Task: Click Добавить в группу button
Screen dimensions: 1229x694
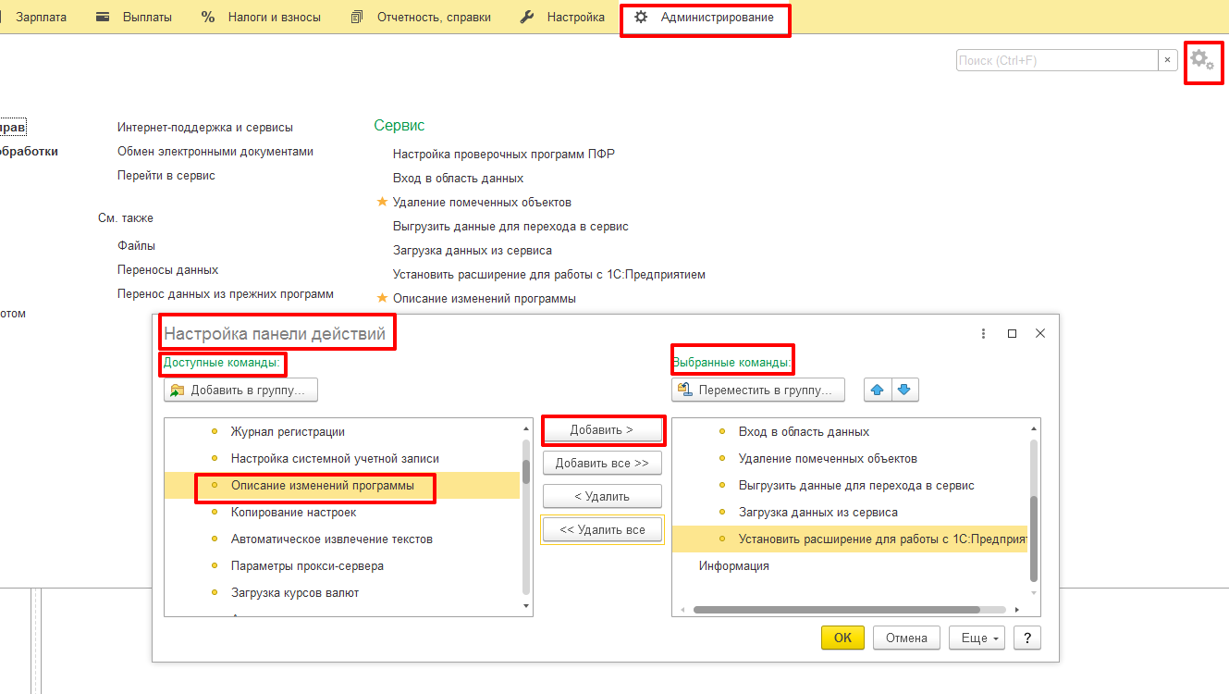Action: [240, 390]
